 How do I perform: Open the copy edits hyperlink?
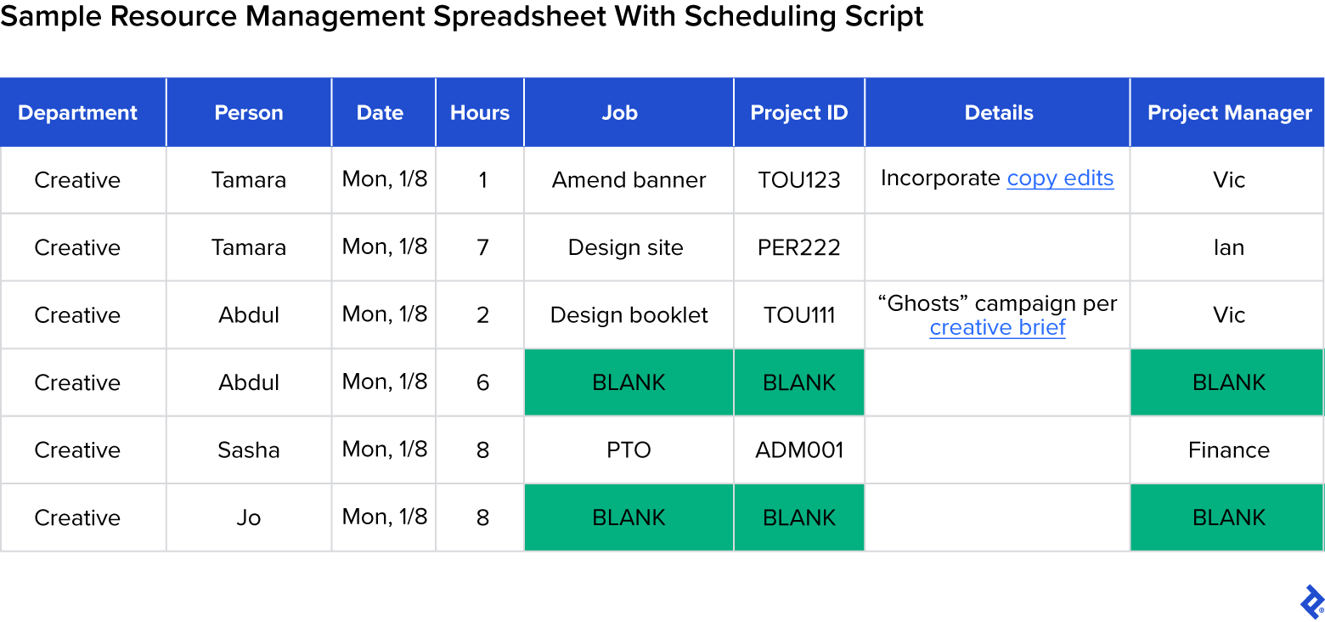tap(1060, 178)
